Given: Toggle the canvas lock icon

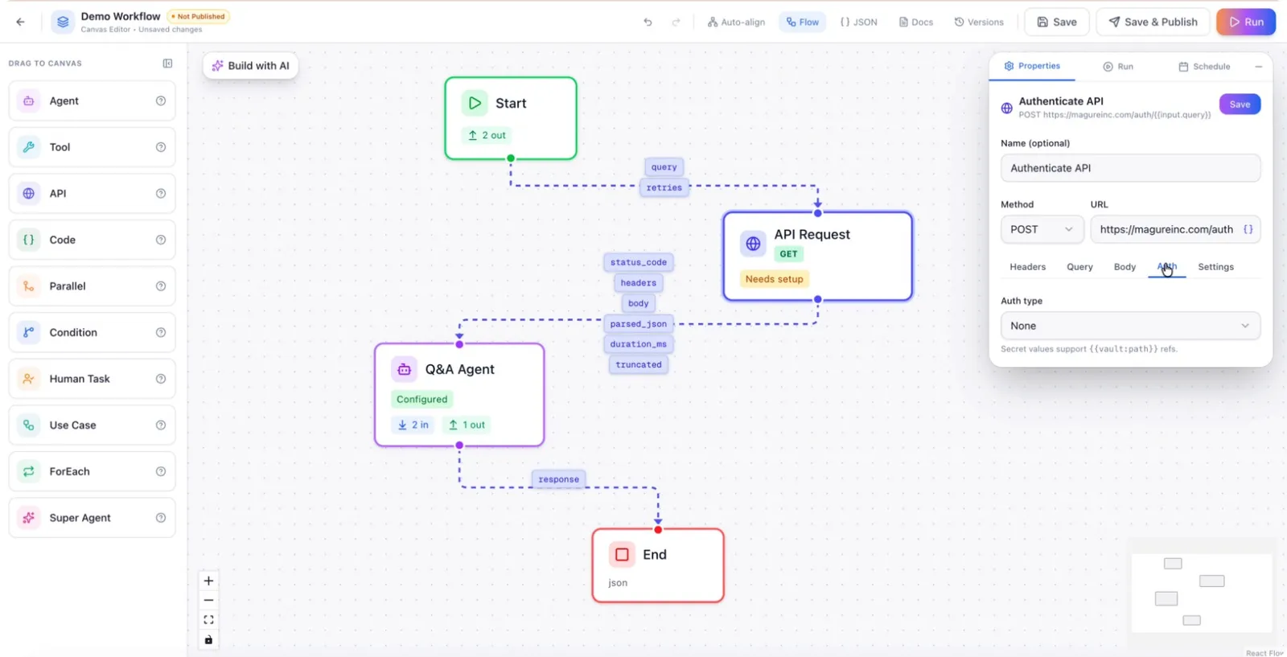Looking at the screenshot, I should point(208,640).
